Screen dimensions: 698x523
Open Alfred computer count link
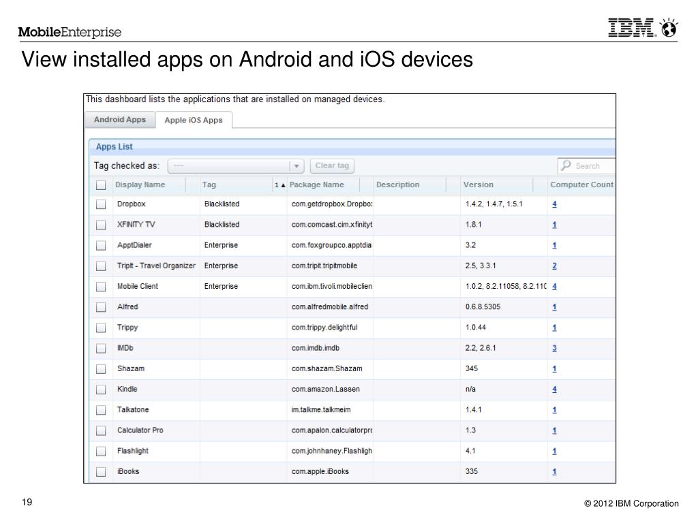554,307
